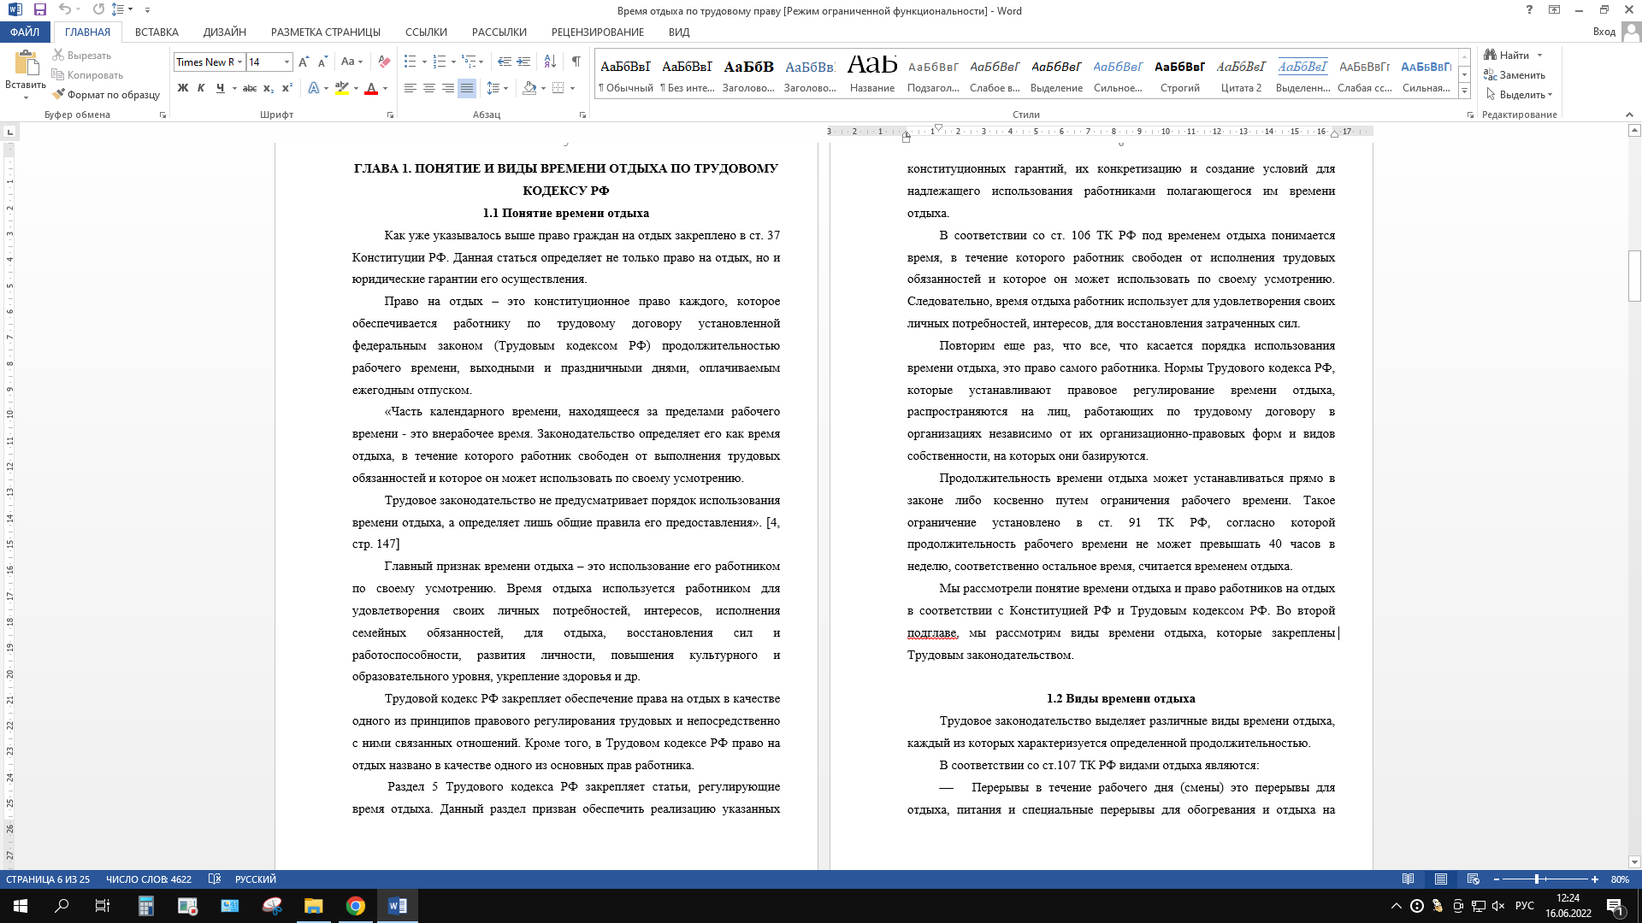Apply superscript formatting
The height and width of the screenshot is (923, 1642).
287,88
